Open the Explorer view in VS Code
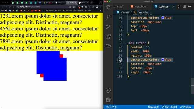194x109 pixels. [108, 8]
